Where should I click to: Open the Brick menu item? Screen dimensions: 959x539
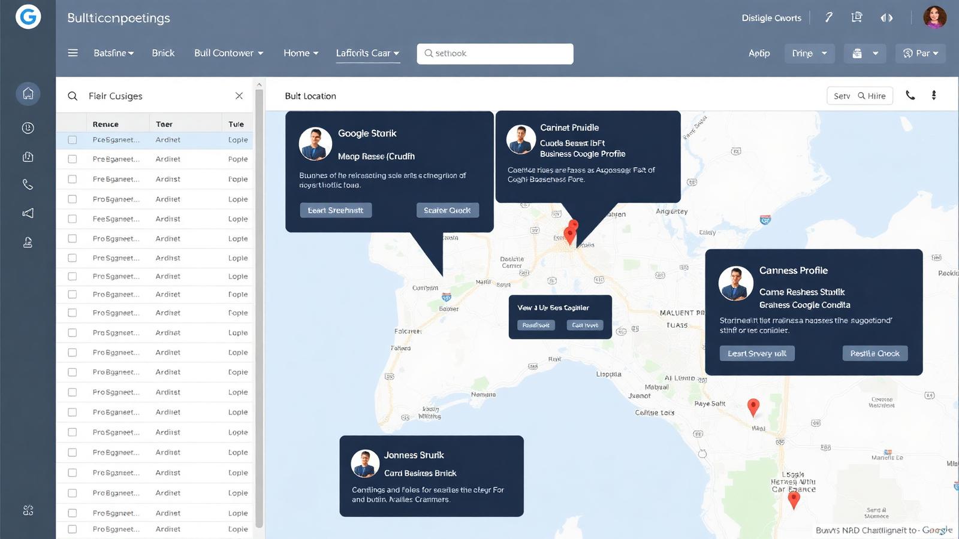163,53
